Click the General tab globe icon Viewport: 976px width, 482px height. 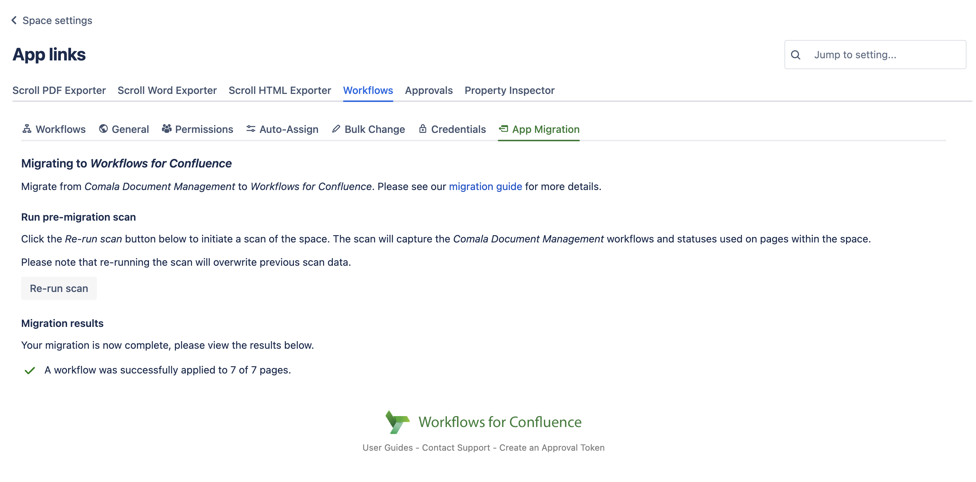103,129
